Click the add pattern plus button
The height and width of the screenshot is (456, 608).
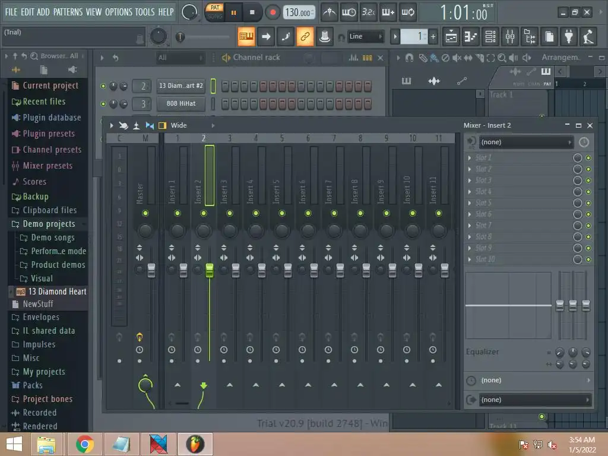pyautogui.click(x=433, y=37)
